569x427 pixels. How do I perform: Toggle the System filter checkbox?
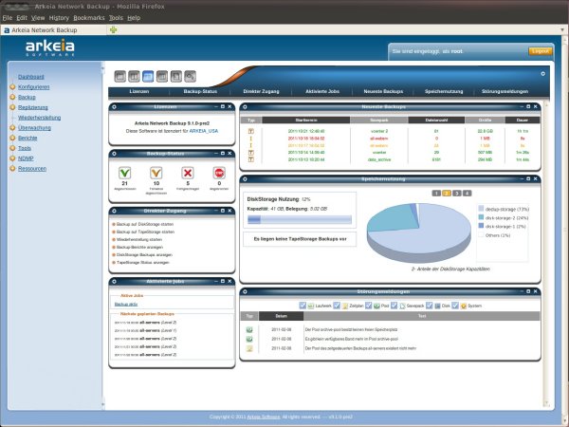[x=455, y=306]
